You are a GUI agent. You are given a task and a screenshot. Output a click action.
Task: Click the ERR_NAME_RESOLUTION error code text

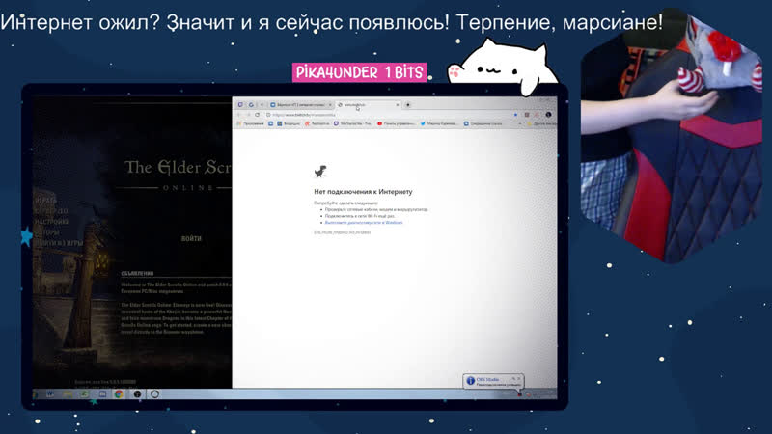click(343, 232)
